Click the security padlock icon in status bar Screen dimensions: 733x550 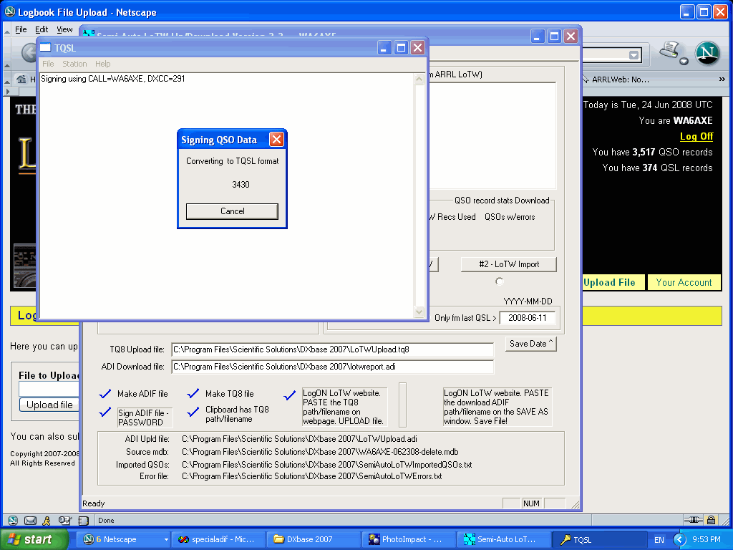pyautogui.click(x=711, y=520)
